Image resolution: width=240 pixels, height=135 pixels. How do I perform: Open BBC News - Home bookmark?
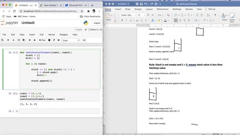coord(24,16)
